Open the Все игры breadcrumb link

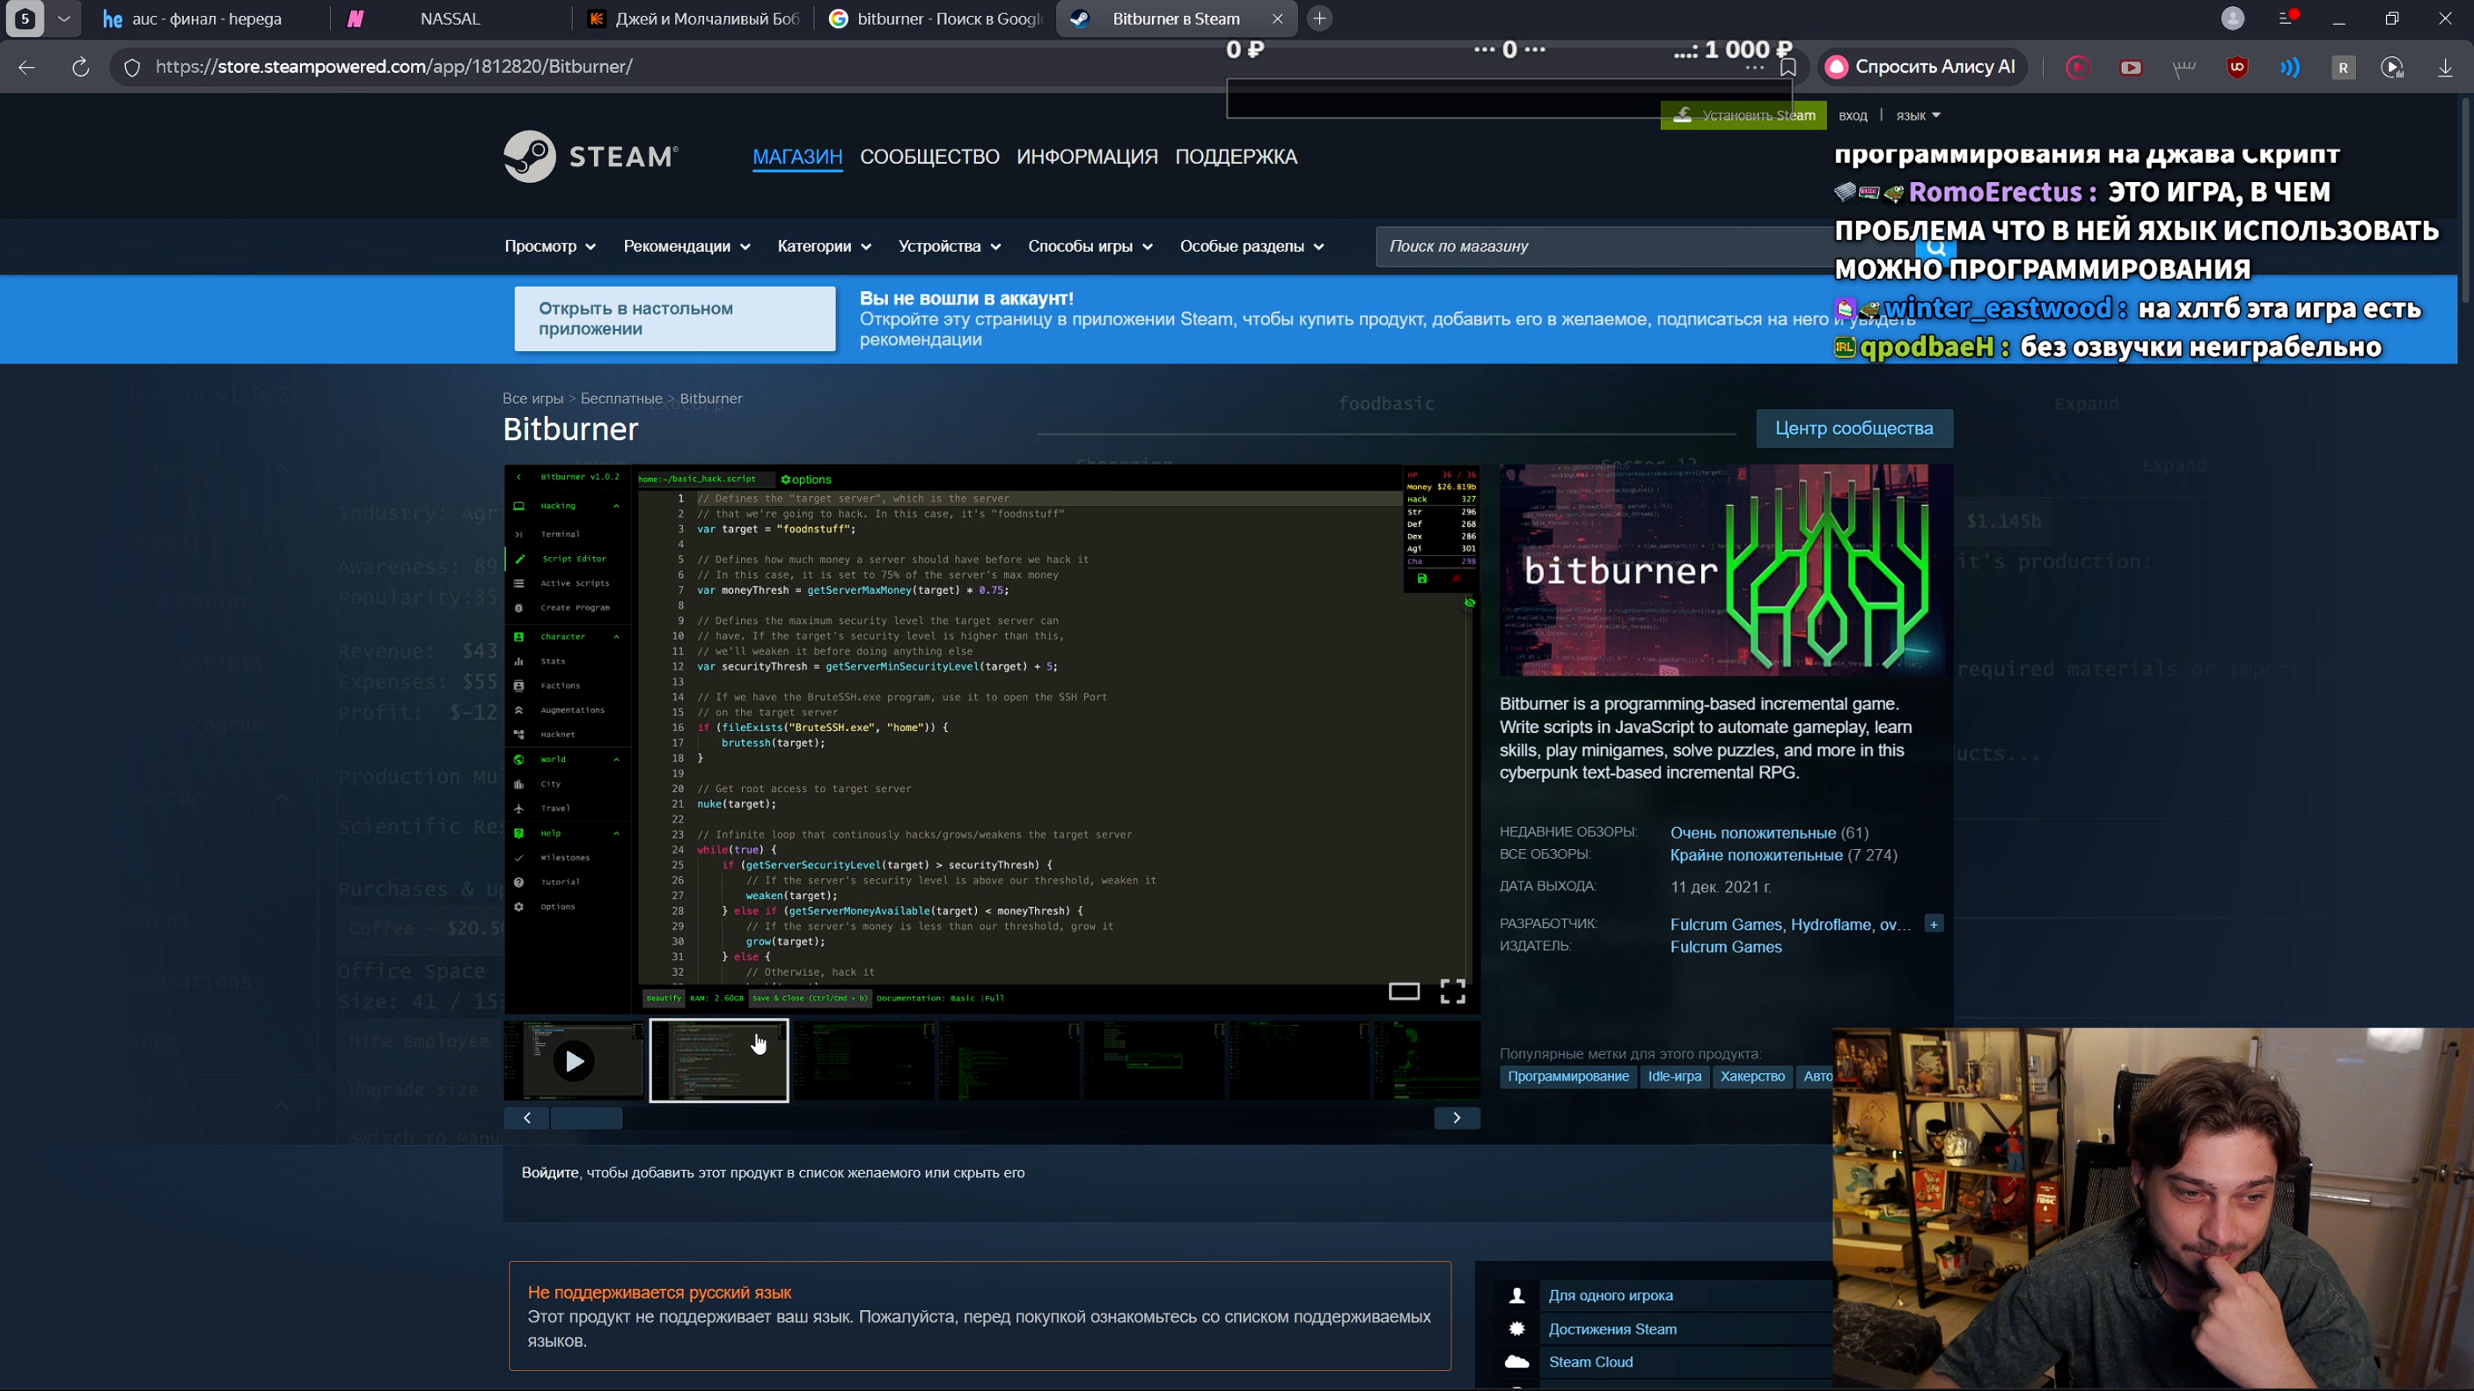(533, 399)
